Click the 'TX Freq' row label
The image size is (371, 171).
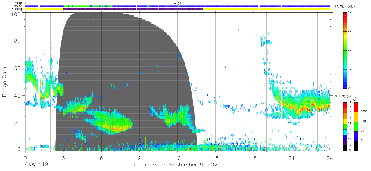[17, 9]
